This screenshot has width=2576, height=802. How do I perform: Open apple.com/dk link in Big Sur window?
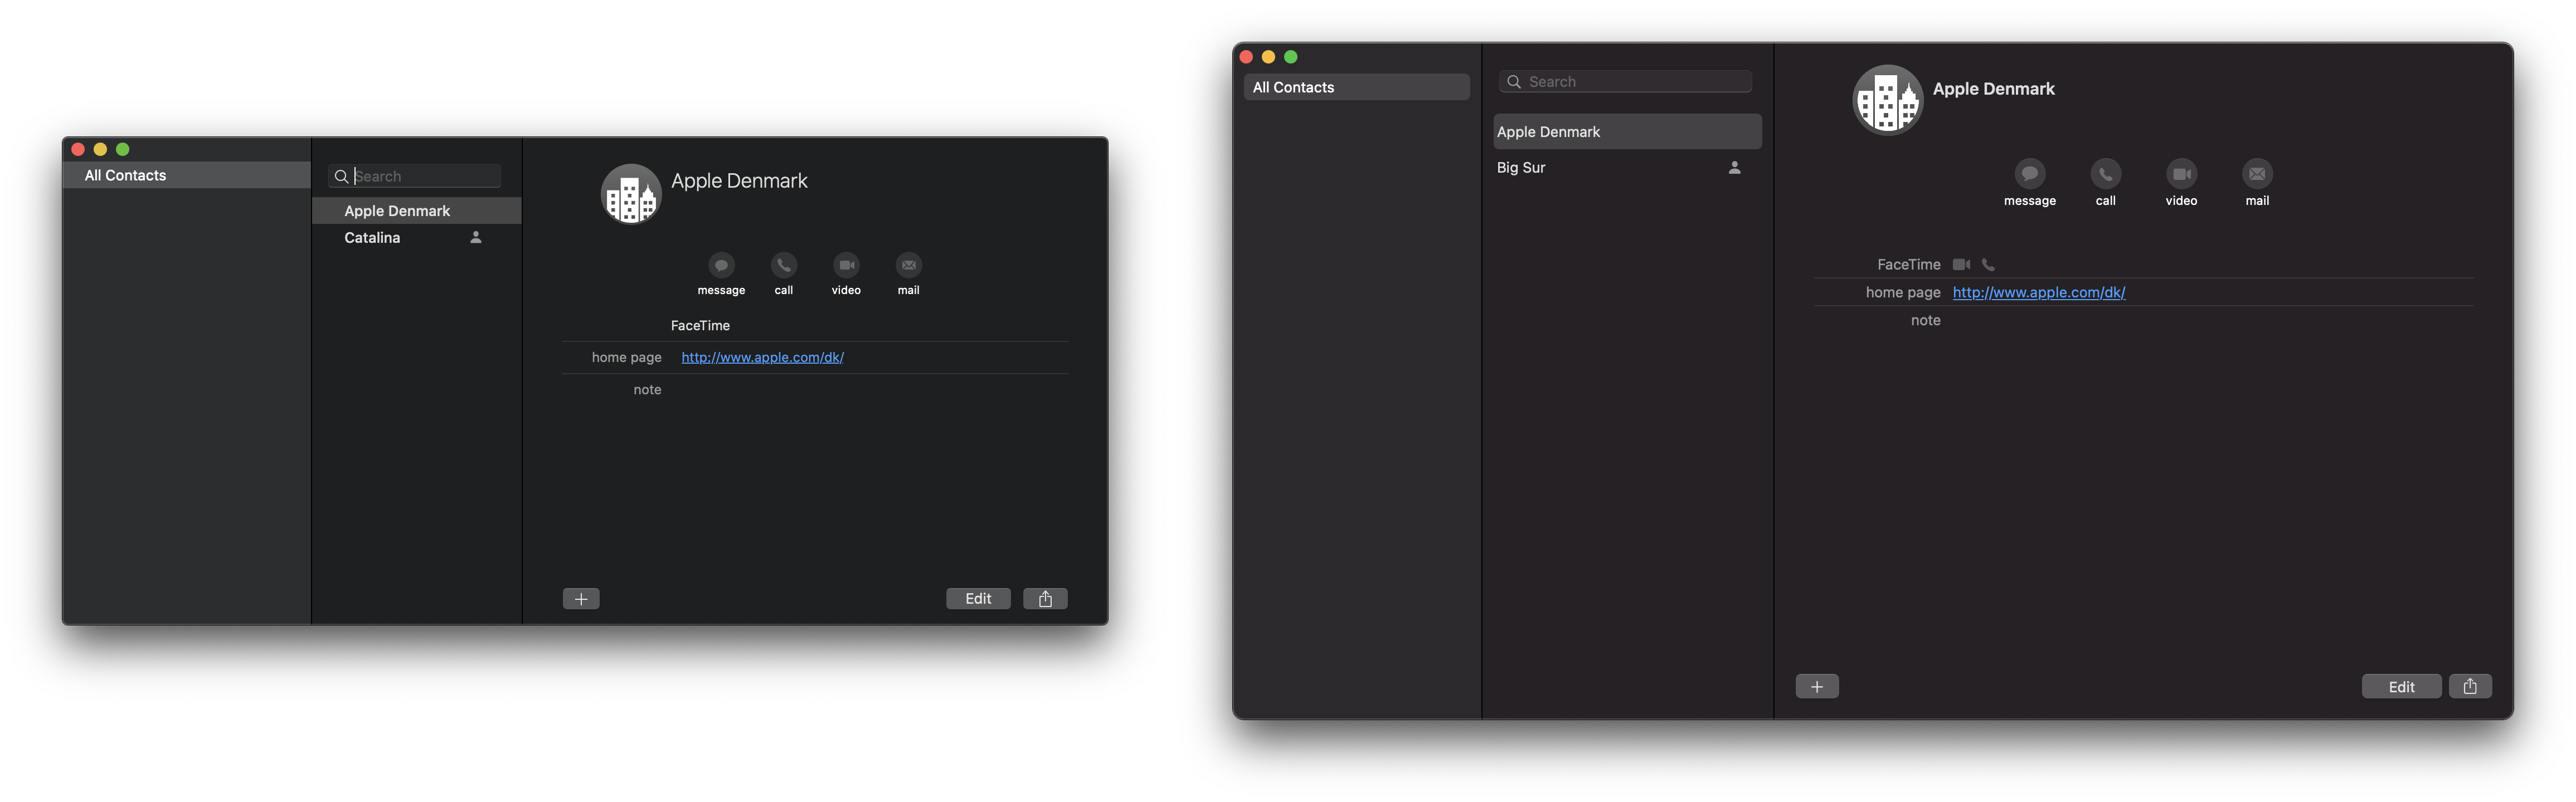(x=2039, y=292)
